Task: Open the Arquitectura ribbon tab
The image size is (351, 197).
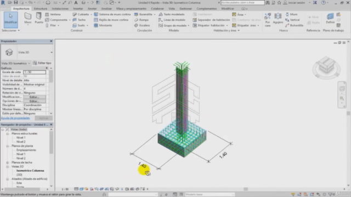Action: [x=21, y=9]
